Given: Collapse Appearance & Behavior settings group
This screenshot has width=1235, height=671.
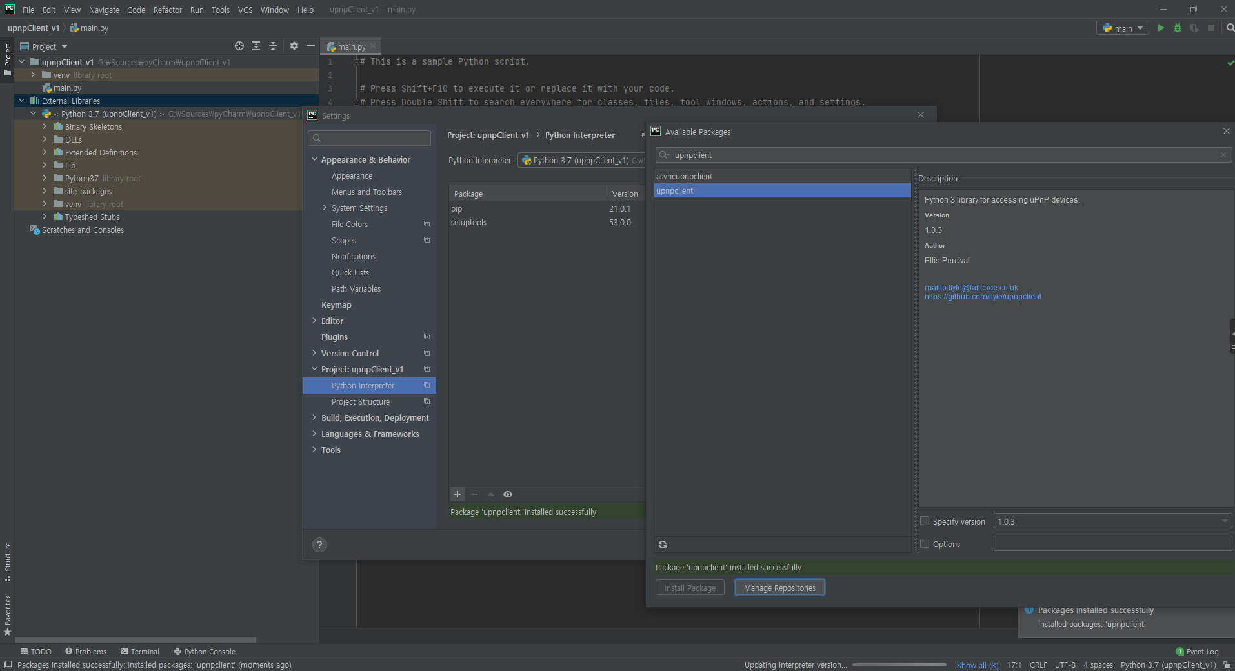Looking at the screenshot, I should tap(314, 159).
